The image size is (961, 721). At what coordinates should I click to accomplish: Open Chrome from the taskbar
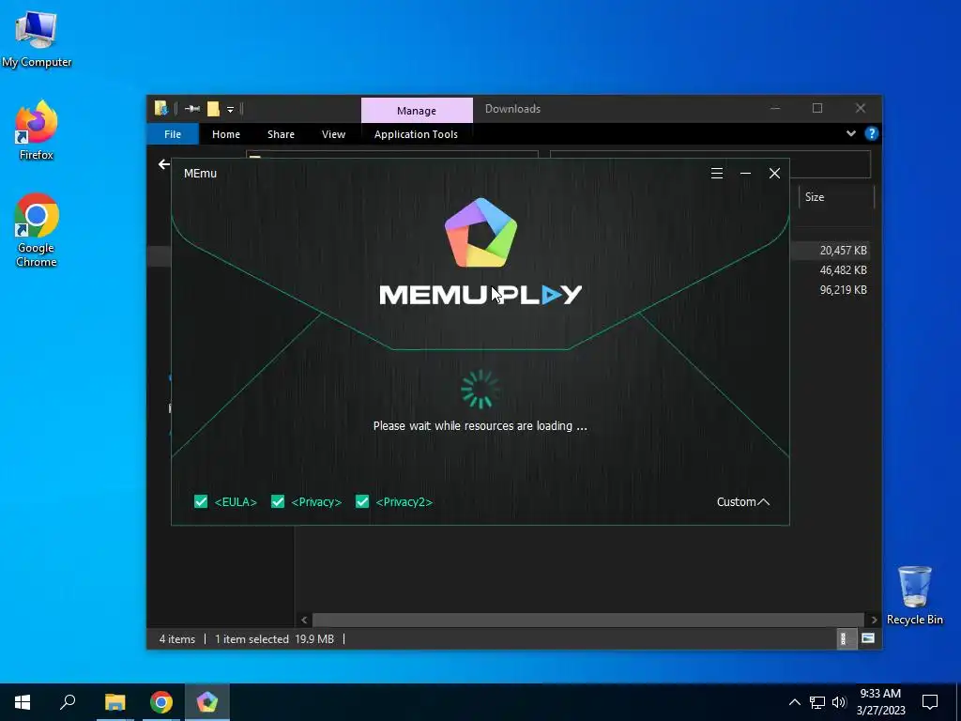[x=161, y=702]
